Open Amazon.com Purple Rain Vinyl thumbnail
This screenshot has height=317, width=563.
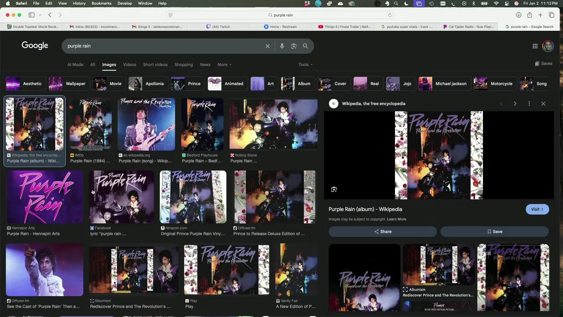193,197
